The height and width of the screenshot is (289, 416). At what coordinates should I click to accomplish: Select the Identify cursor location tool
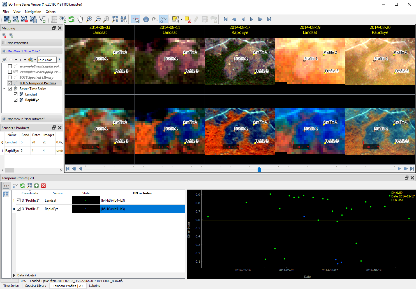coord(136,19)
